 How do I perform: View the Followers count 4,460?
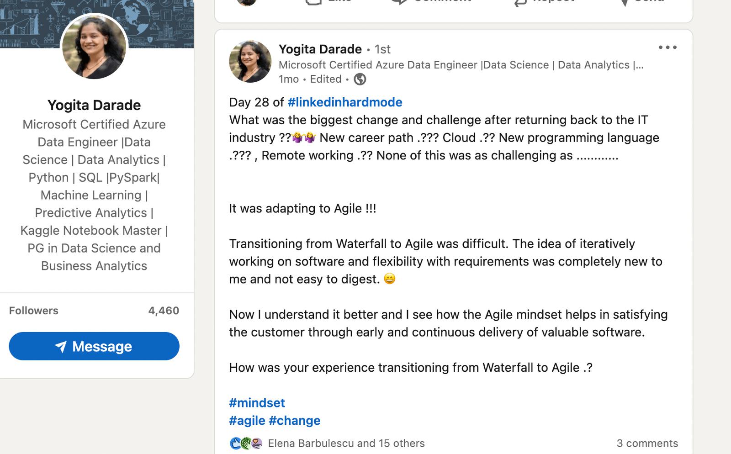tap(163, 311)
